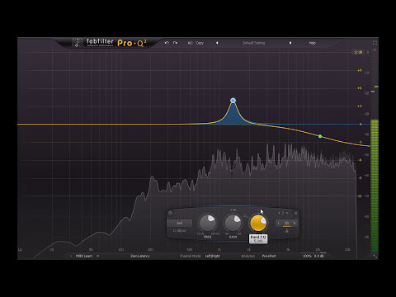Click the Copy button in header

pyautogui.click(x=200, y=43)
